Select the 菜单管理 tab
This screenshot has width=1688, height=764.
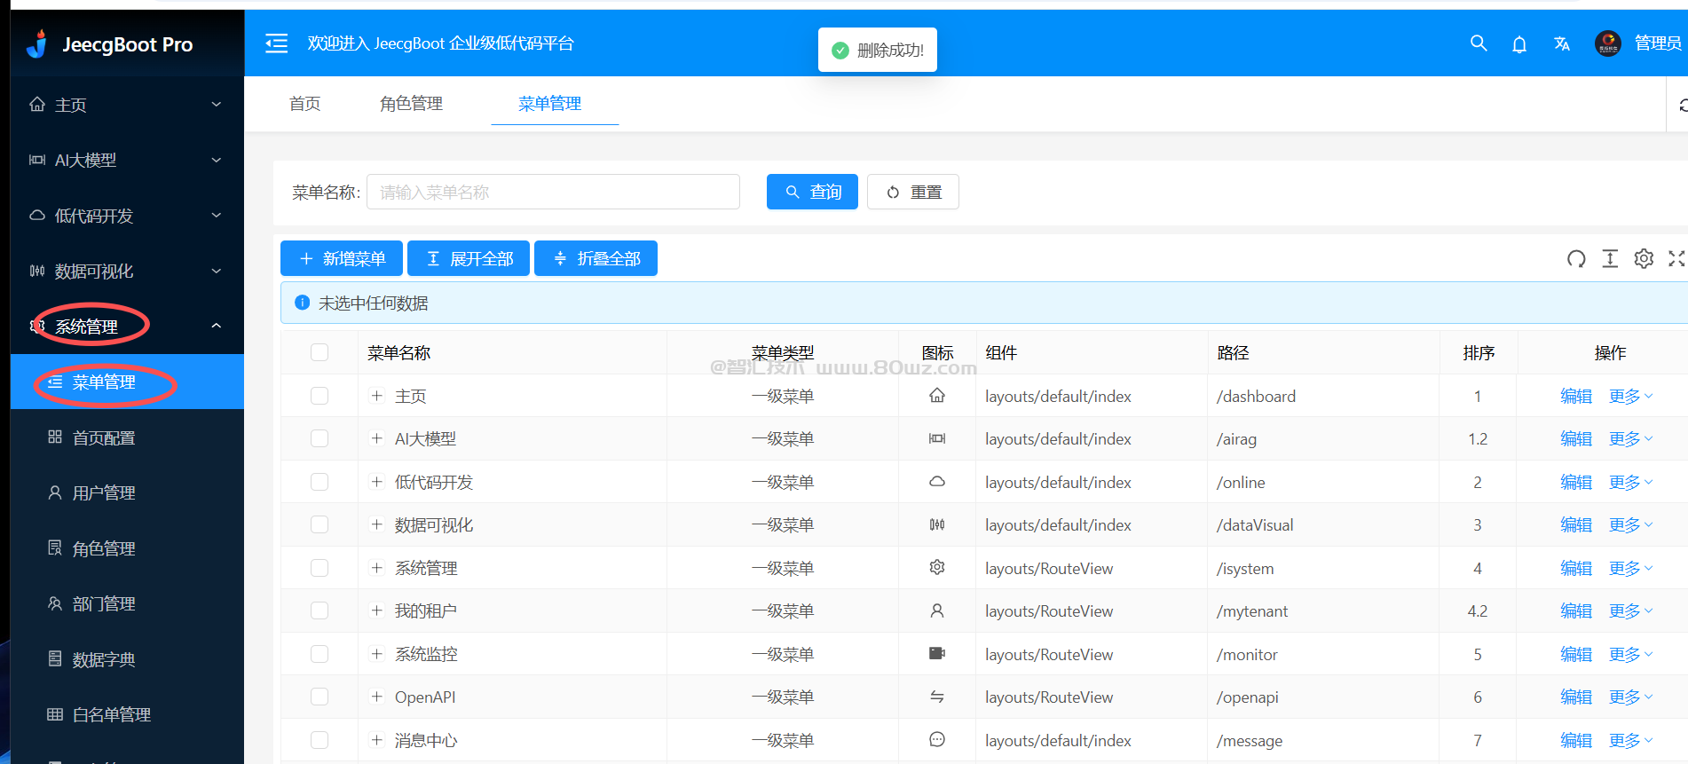pos(550,104)
